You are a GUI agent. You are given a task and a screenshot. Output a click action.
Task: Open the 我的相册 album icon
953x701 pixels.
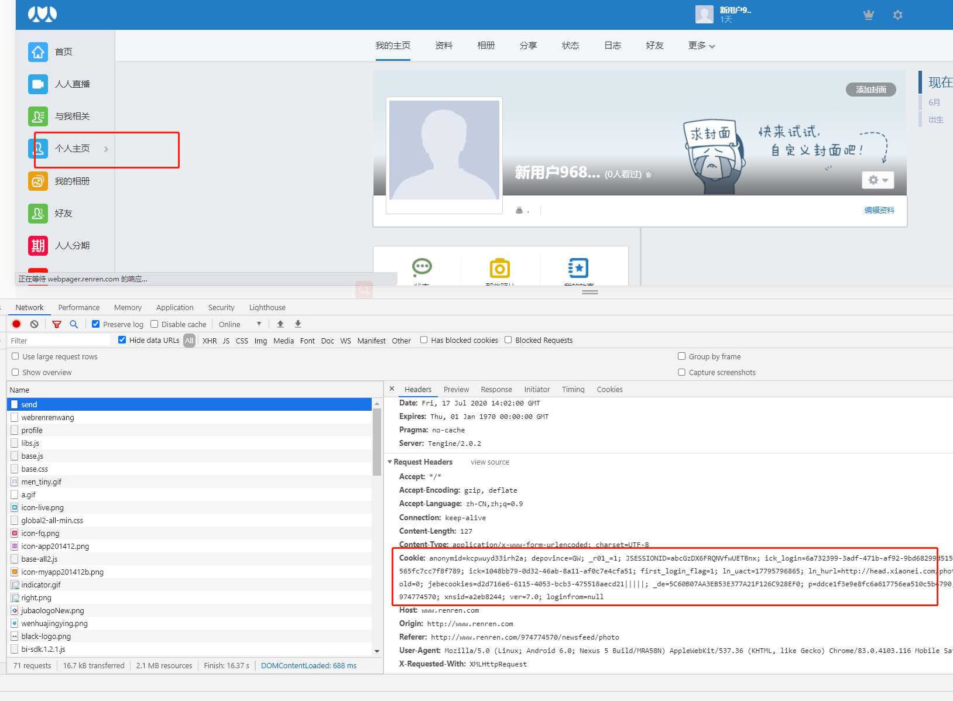point(38,181)
